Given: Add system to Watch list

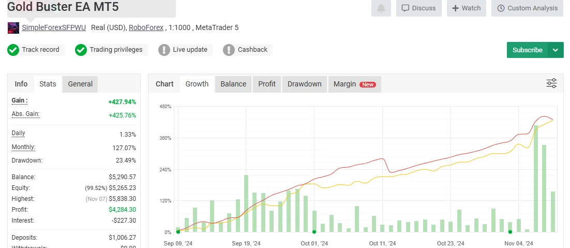Looking at the screenshot, I should [x=466, y=8].
